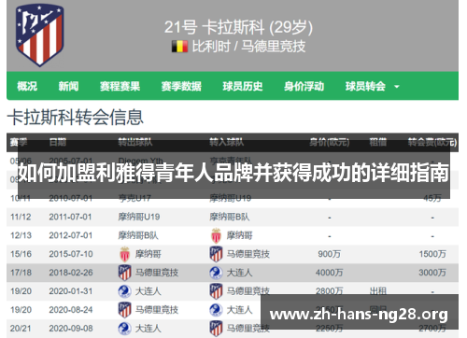Click the date 2020-09-08
The width and height of the screenshot is (467, 338).
click(71, 329)
